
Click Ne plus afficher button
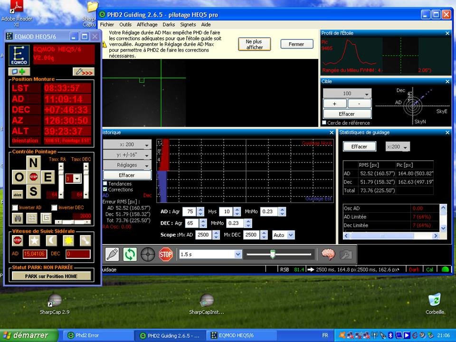(x=254, y=44)
